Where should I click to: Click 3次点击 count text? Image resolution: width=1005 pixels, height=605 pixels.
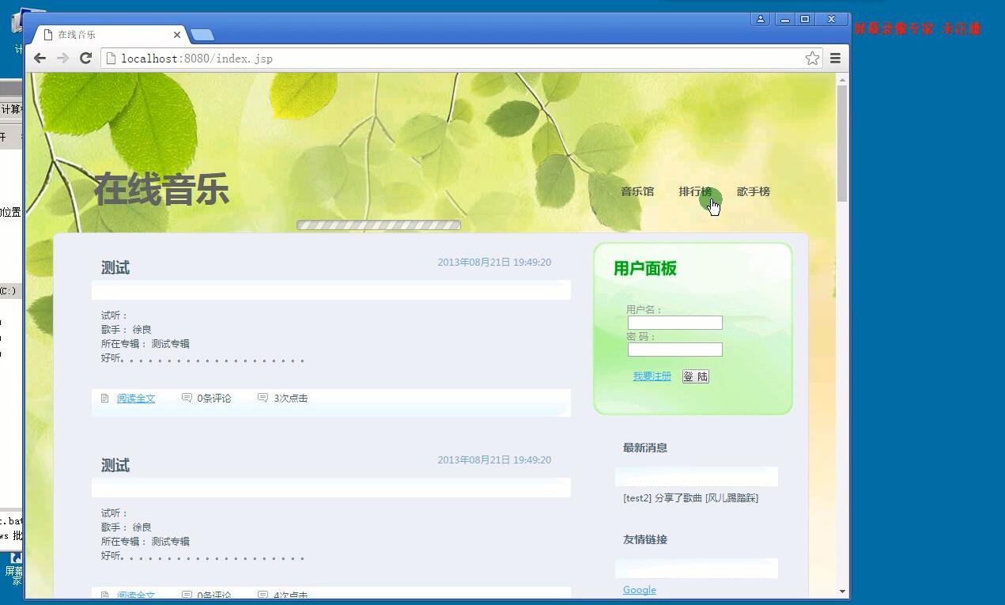coord(291,399)
